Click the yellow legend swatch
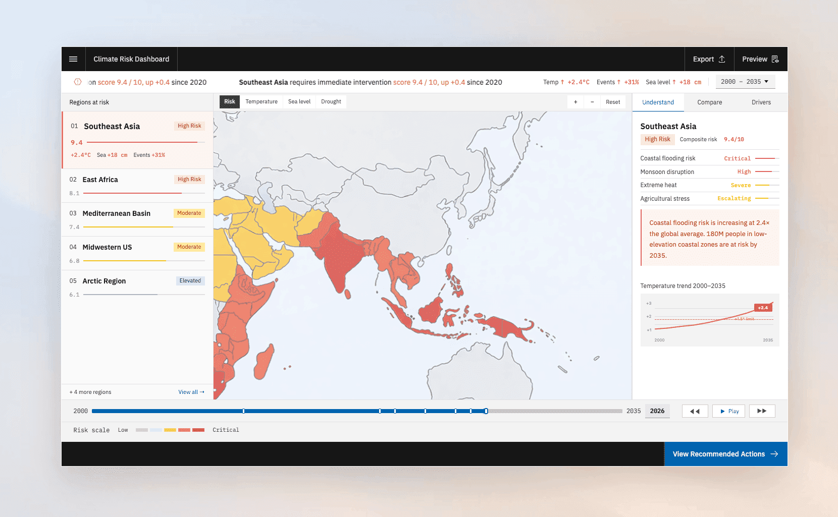The height and width of the screenshot is (517, 838). pyautogui.click(x=170, y=430)
